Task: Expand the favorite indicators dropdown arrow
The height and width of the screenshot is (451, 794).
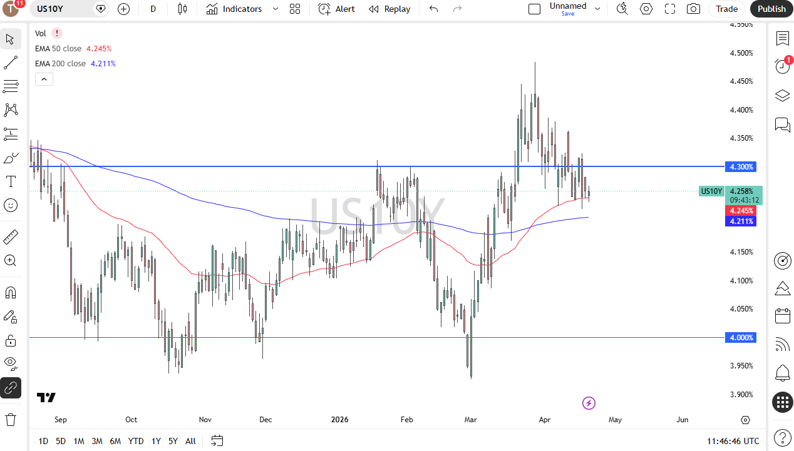Action: [276, 9]
